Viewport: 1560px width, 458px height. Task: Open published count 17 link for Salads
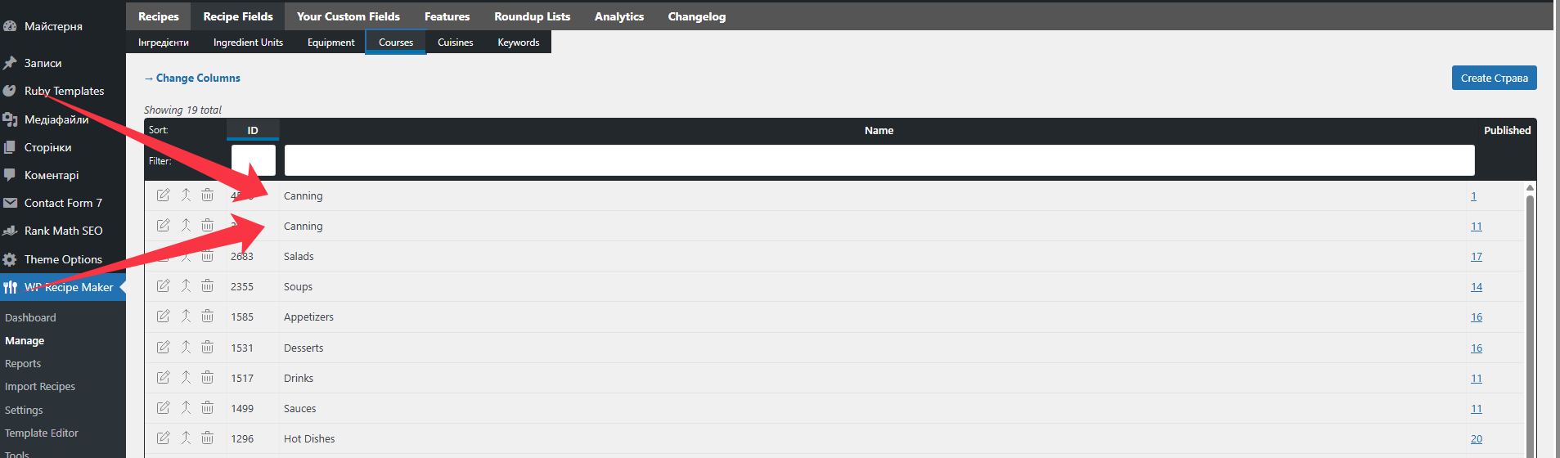[1476, 256]
